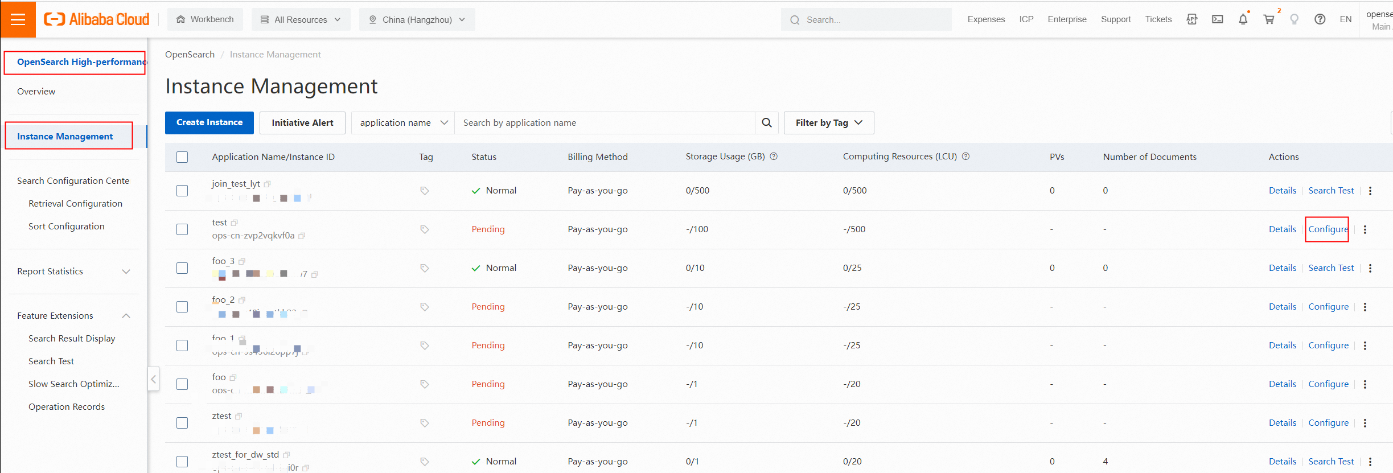1393x473 pixels.
Task: Check the ztest instance row
Action: (182, 423)
